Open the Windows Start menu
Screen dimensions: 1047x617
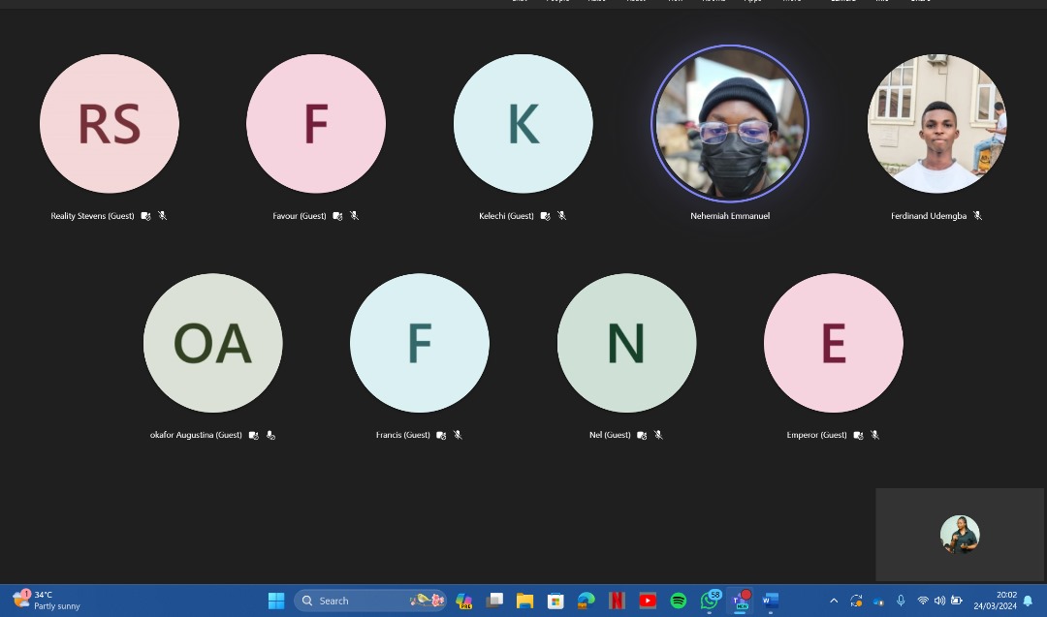[276, 601]
